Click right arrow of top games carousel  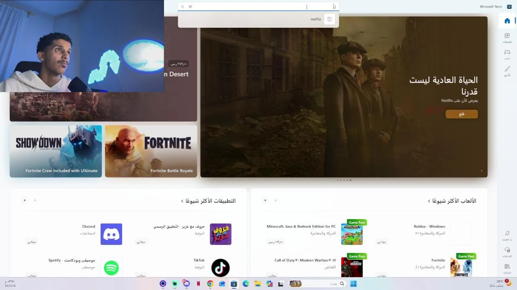click(276, 200)
